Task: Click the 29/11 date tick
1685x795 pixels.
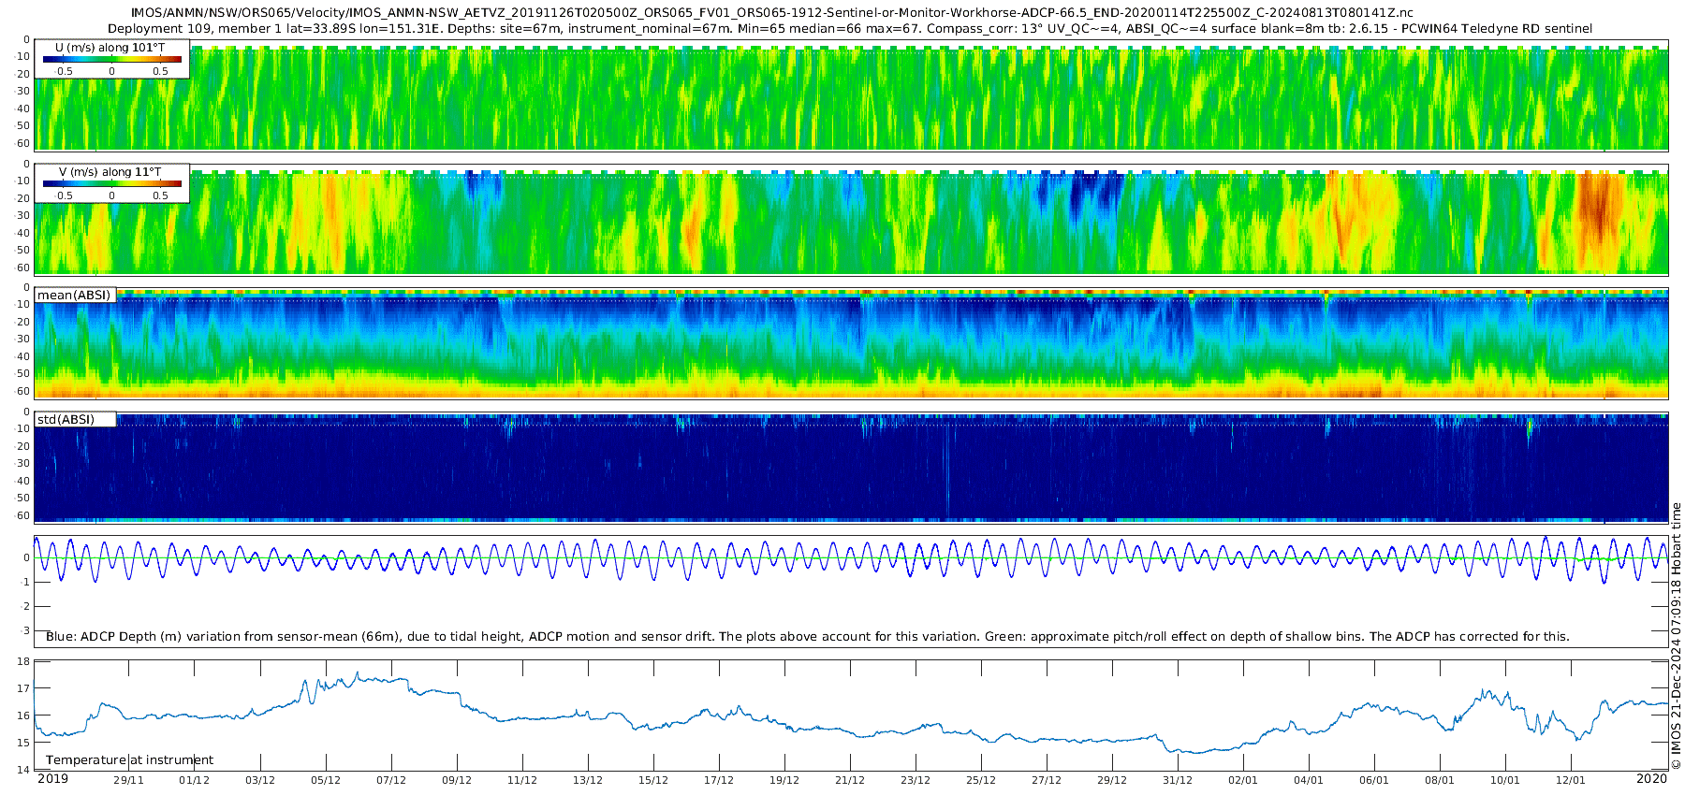Action: pos(128,780)
